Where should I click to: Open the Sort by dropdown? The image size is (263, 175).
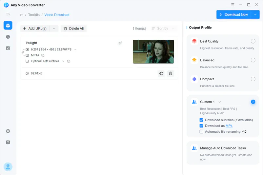pyautogui.click(x=163, y=29)
